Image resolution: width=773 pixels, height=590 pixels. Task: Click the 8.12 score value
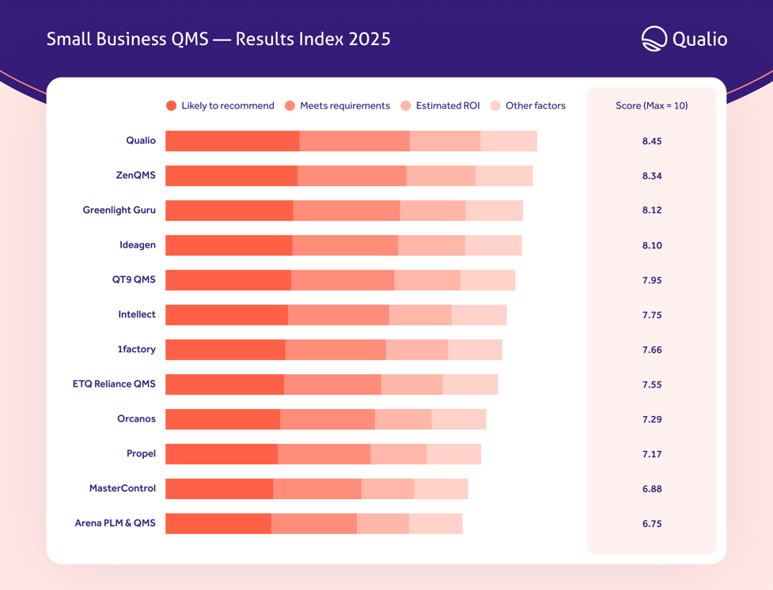coord(652,210)
